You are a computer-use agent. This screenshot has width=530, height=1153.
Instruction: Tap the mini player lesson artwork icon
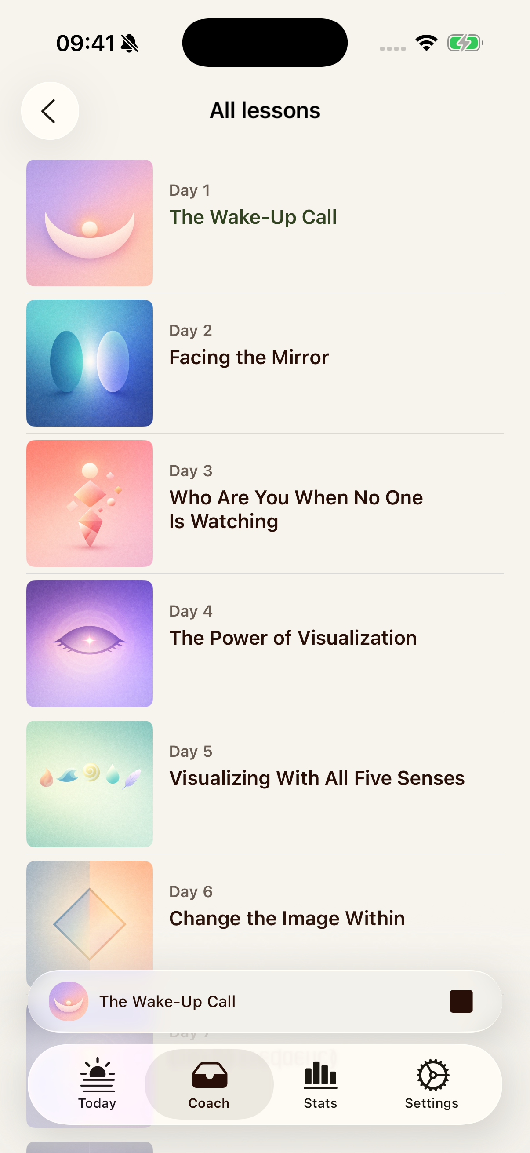pyautogui.click(x=69, y=1001)
